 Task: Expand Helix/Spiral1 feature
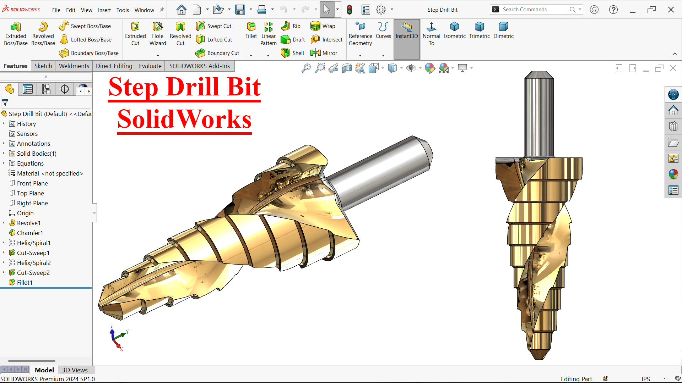4,243
